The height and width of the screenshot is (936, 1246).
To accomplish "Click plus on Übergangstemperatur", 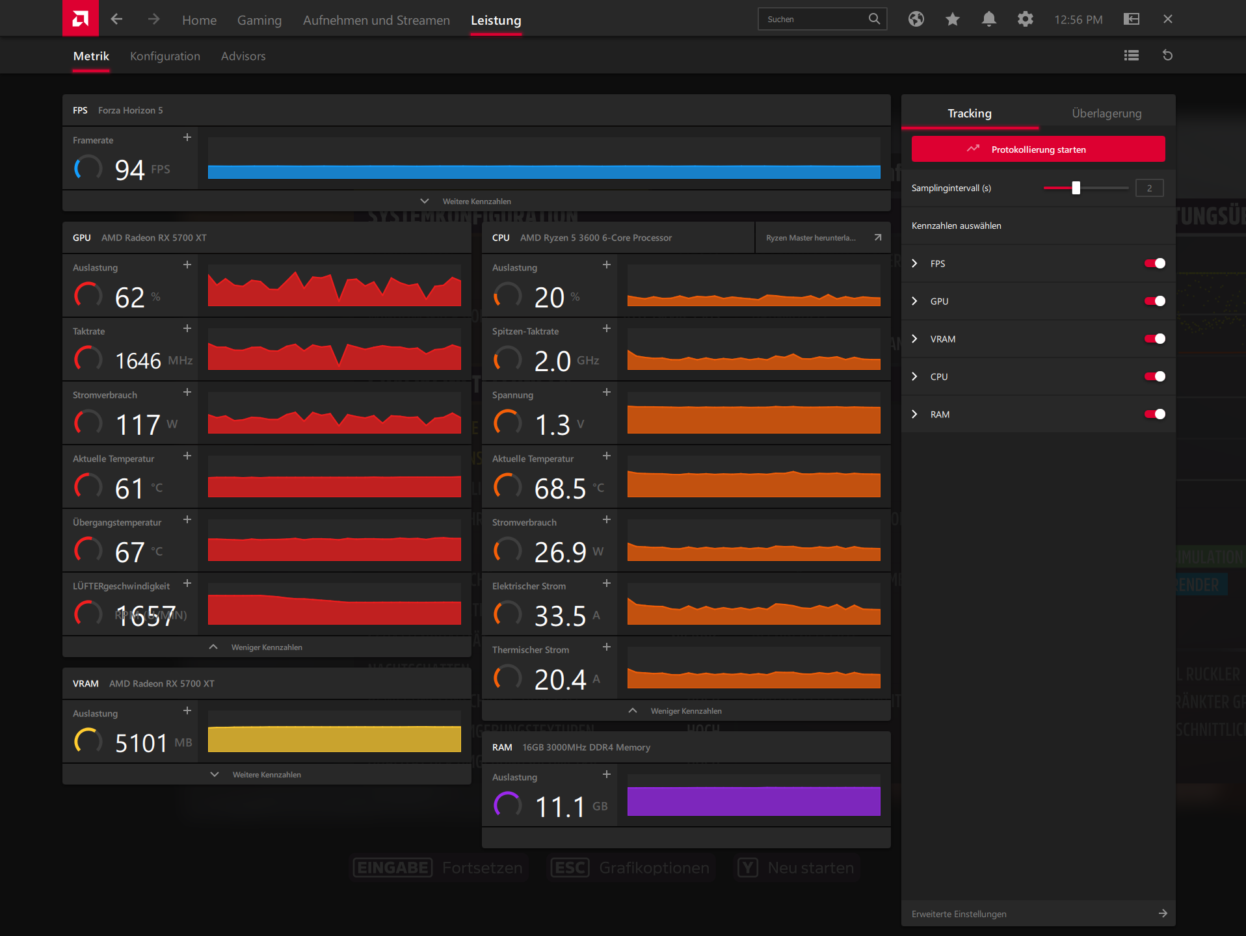I will click(187, 519).
